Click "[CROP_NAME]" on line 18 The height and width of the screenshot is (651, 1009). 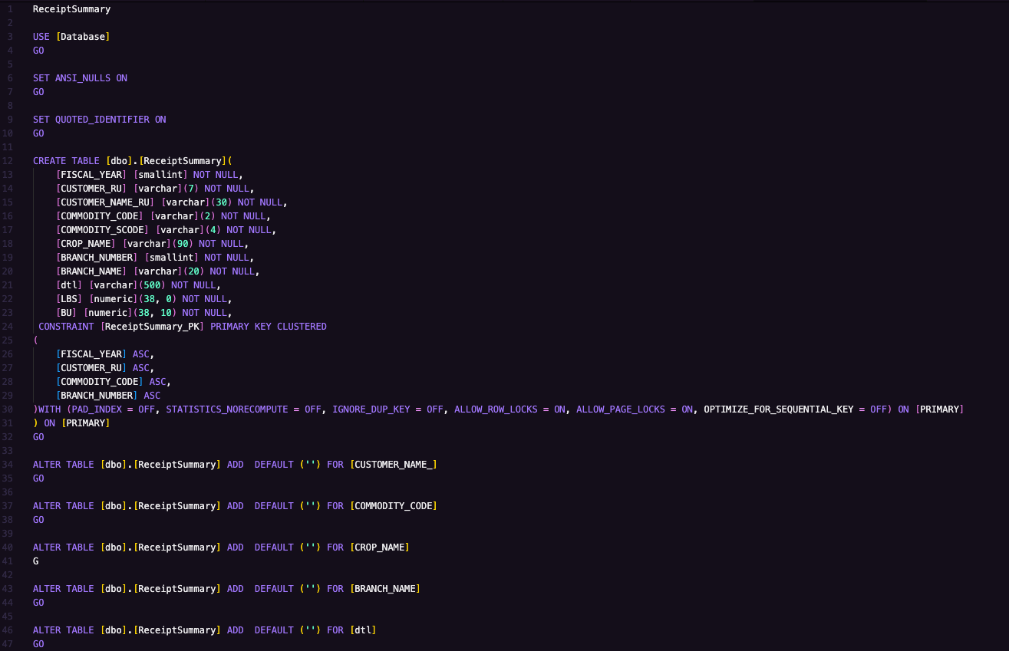[x=86, y=244]
